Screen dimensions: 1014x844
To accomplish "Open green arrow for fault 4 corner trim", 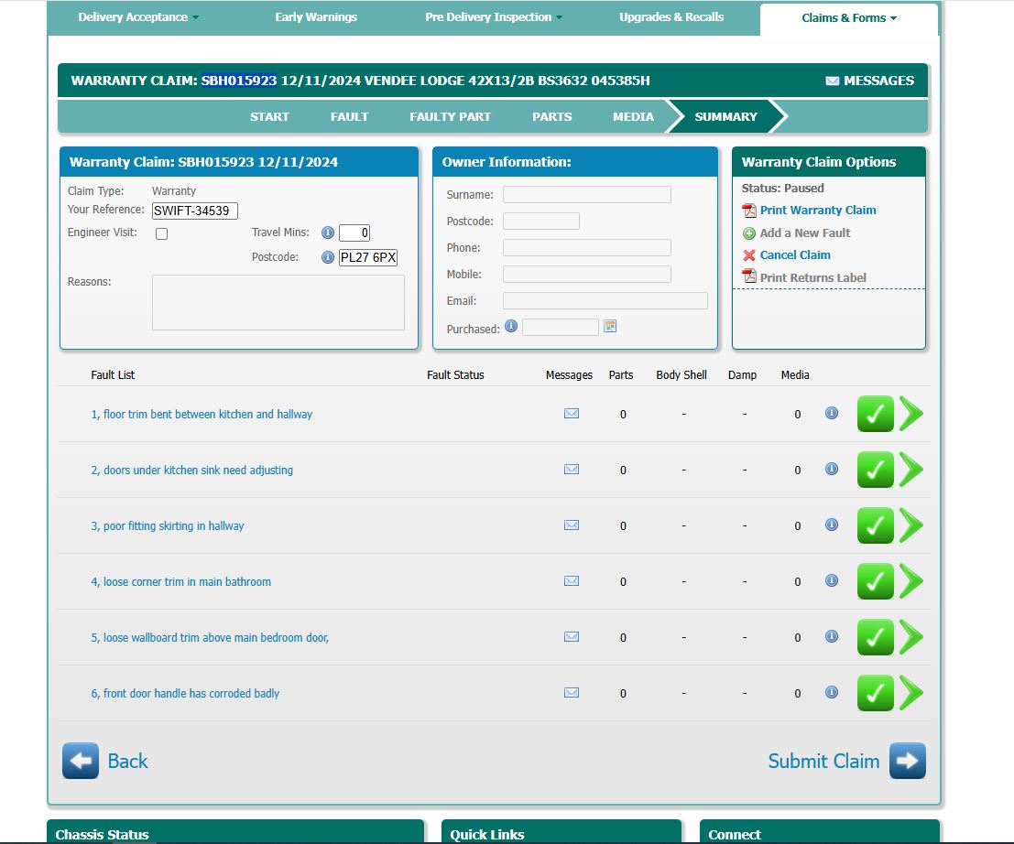I will click(910, 581).
